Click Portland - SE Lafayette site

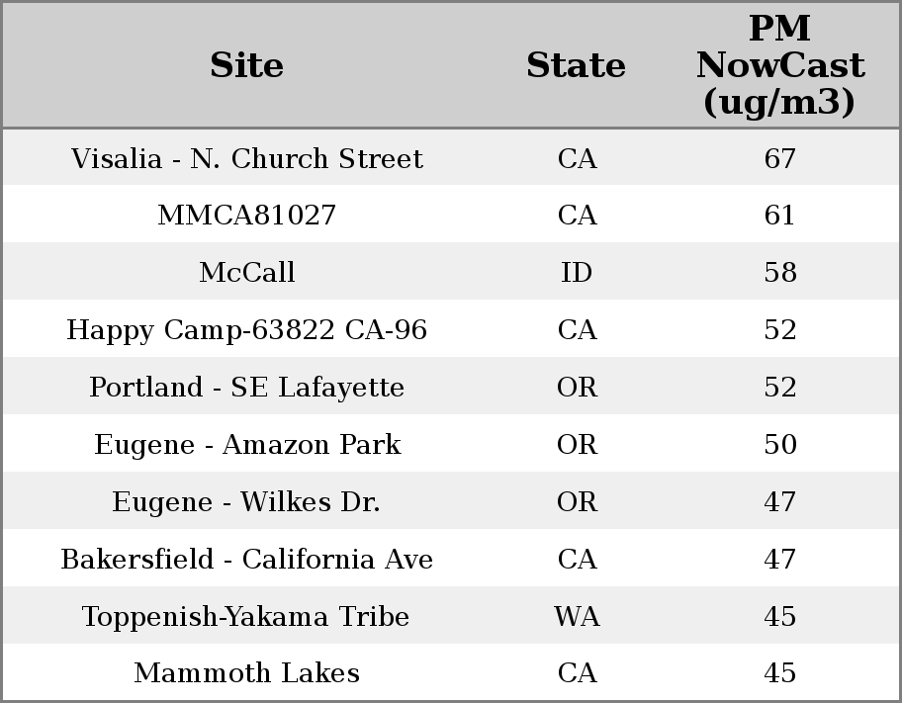point(246,388)
